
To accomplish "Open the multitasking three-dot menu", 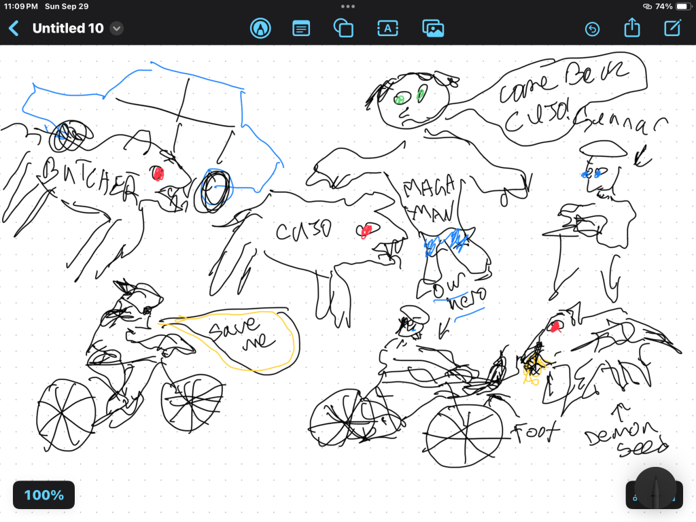I will 348,6.
